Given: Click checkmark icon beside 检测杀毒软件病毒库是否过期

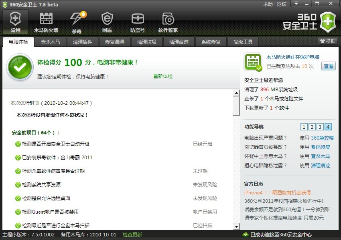Looking at the screenshot, I should point(18,171).
